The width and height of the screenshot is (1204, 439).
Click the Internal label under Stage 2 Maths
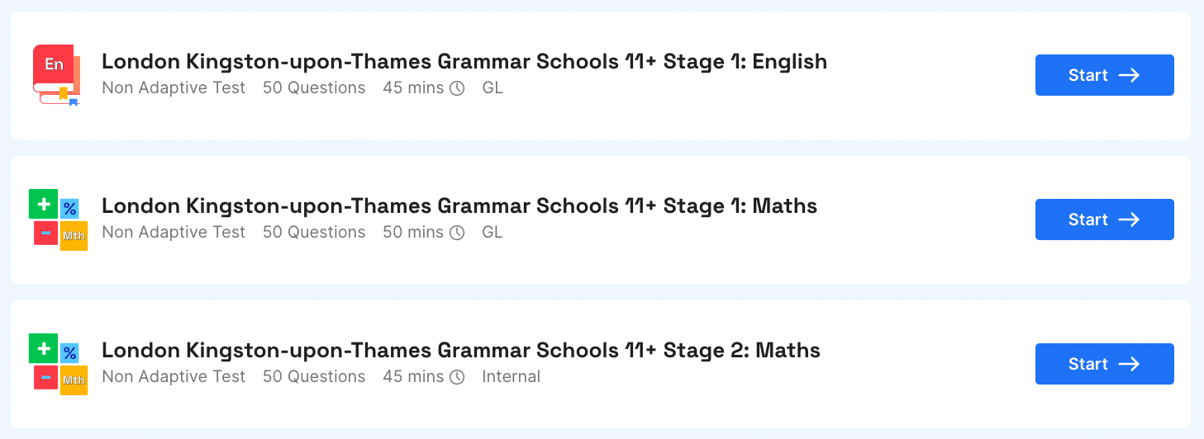[x=512, y=376]
